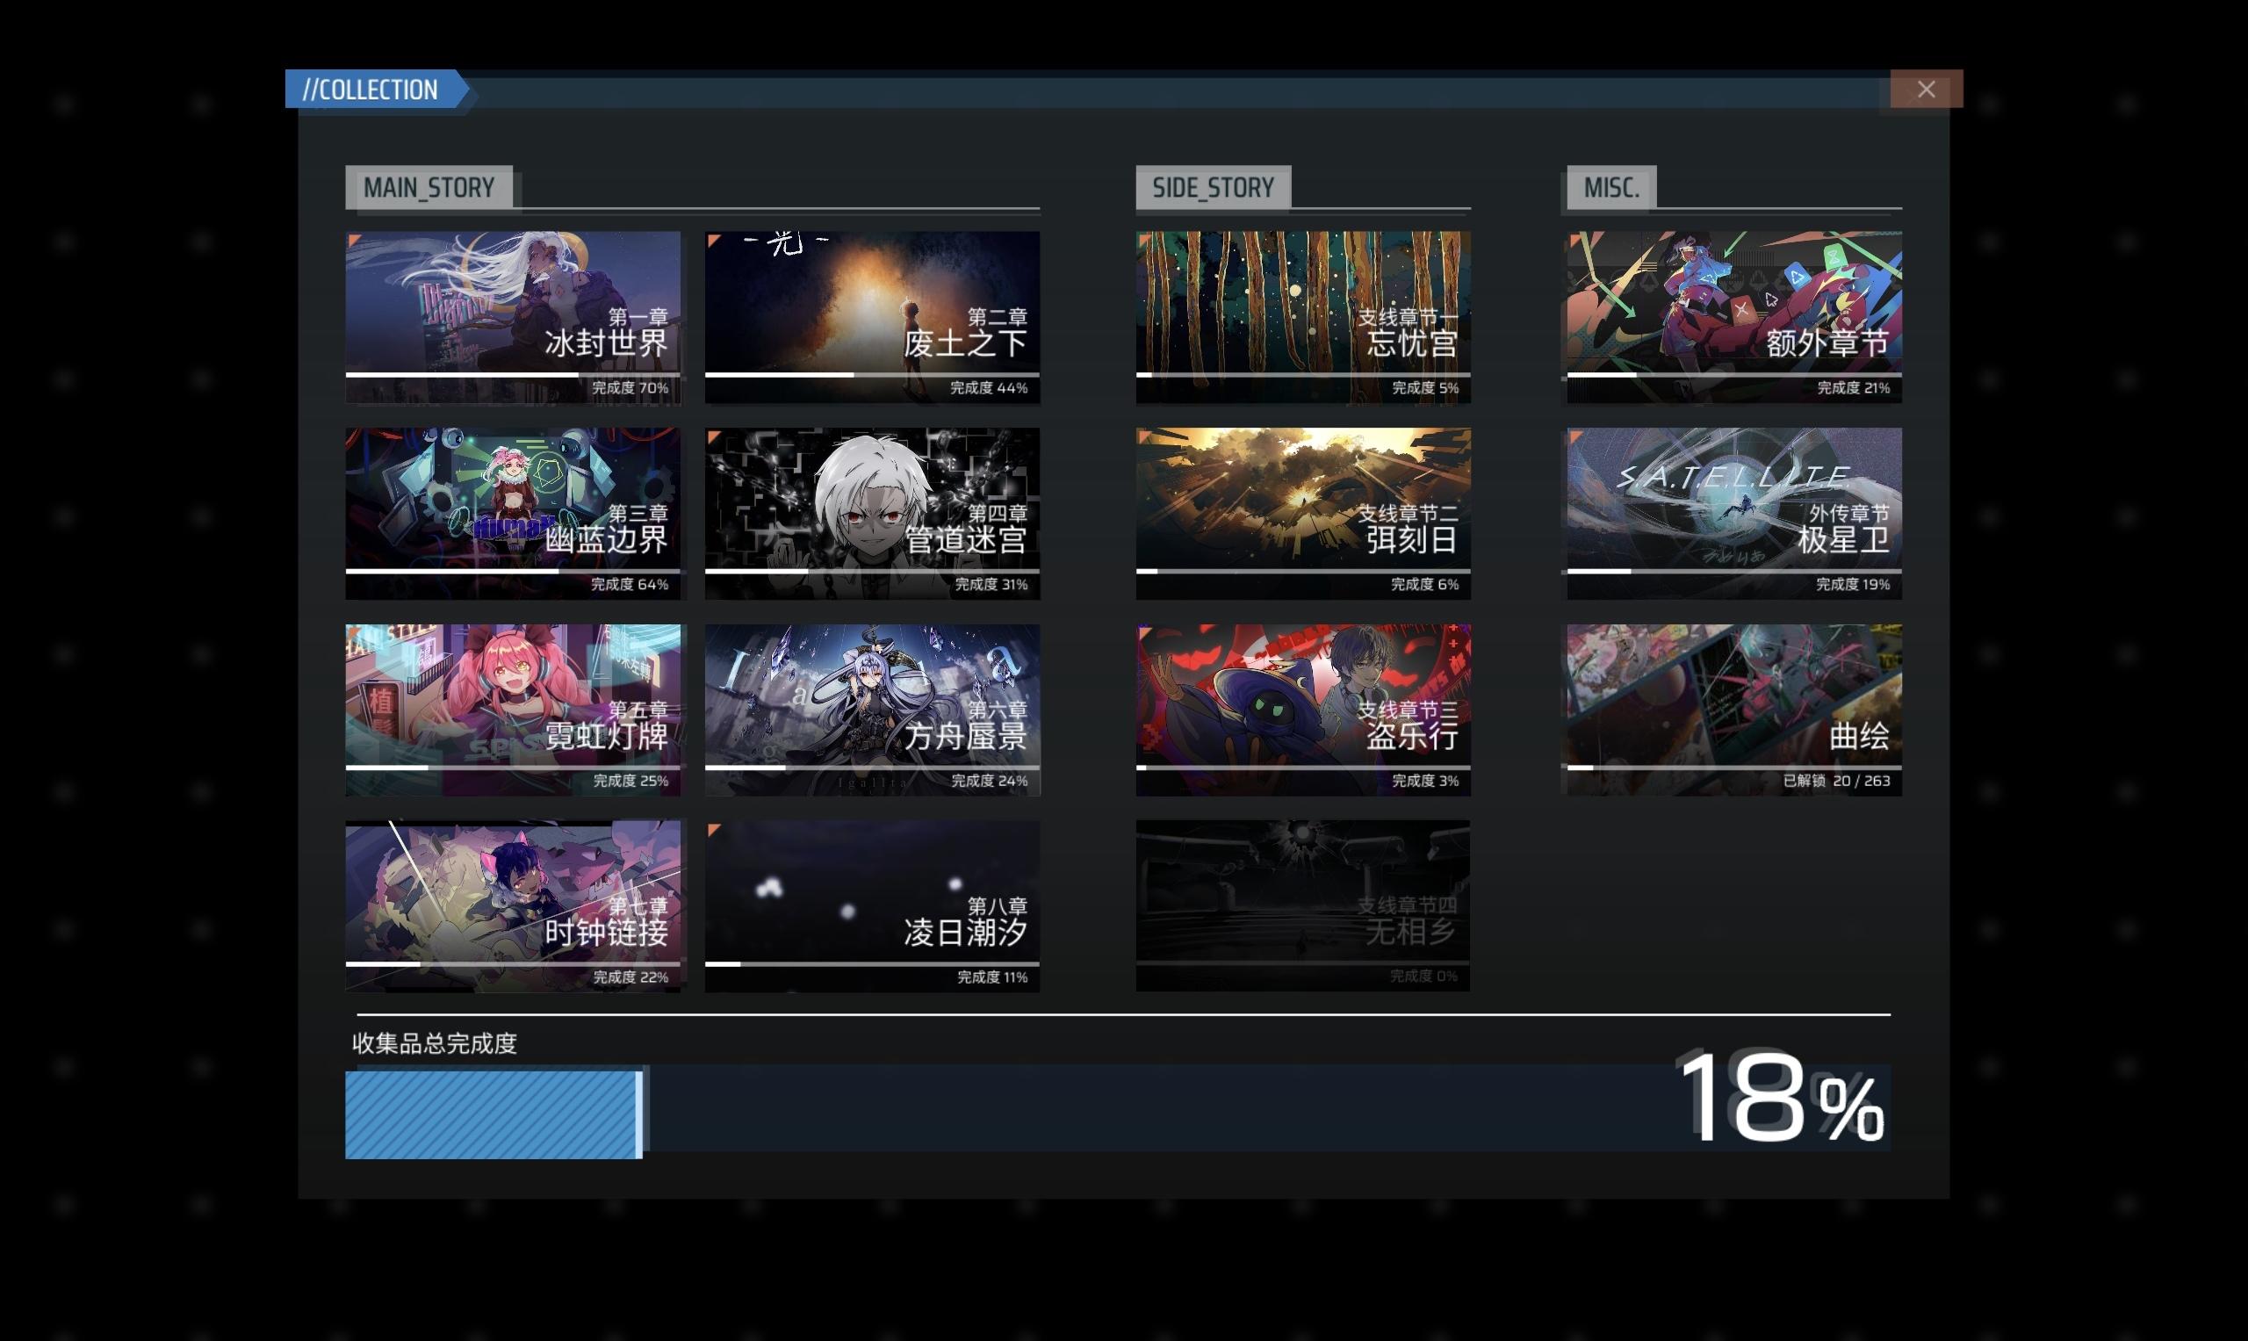Open the 额外章节 extra chapter card
This screenshot has width=2248, height=1341.
tap(1734, 317)
